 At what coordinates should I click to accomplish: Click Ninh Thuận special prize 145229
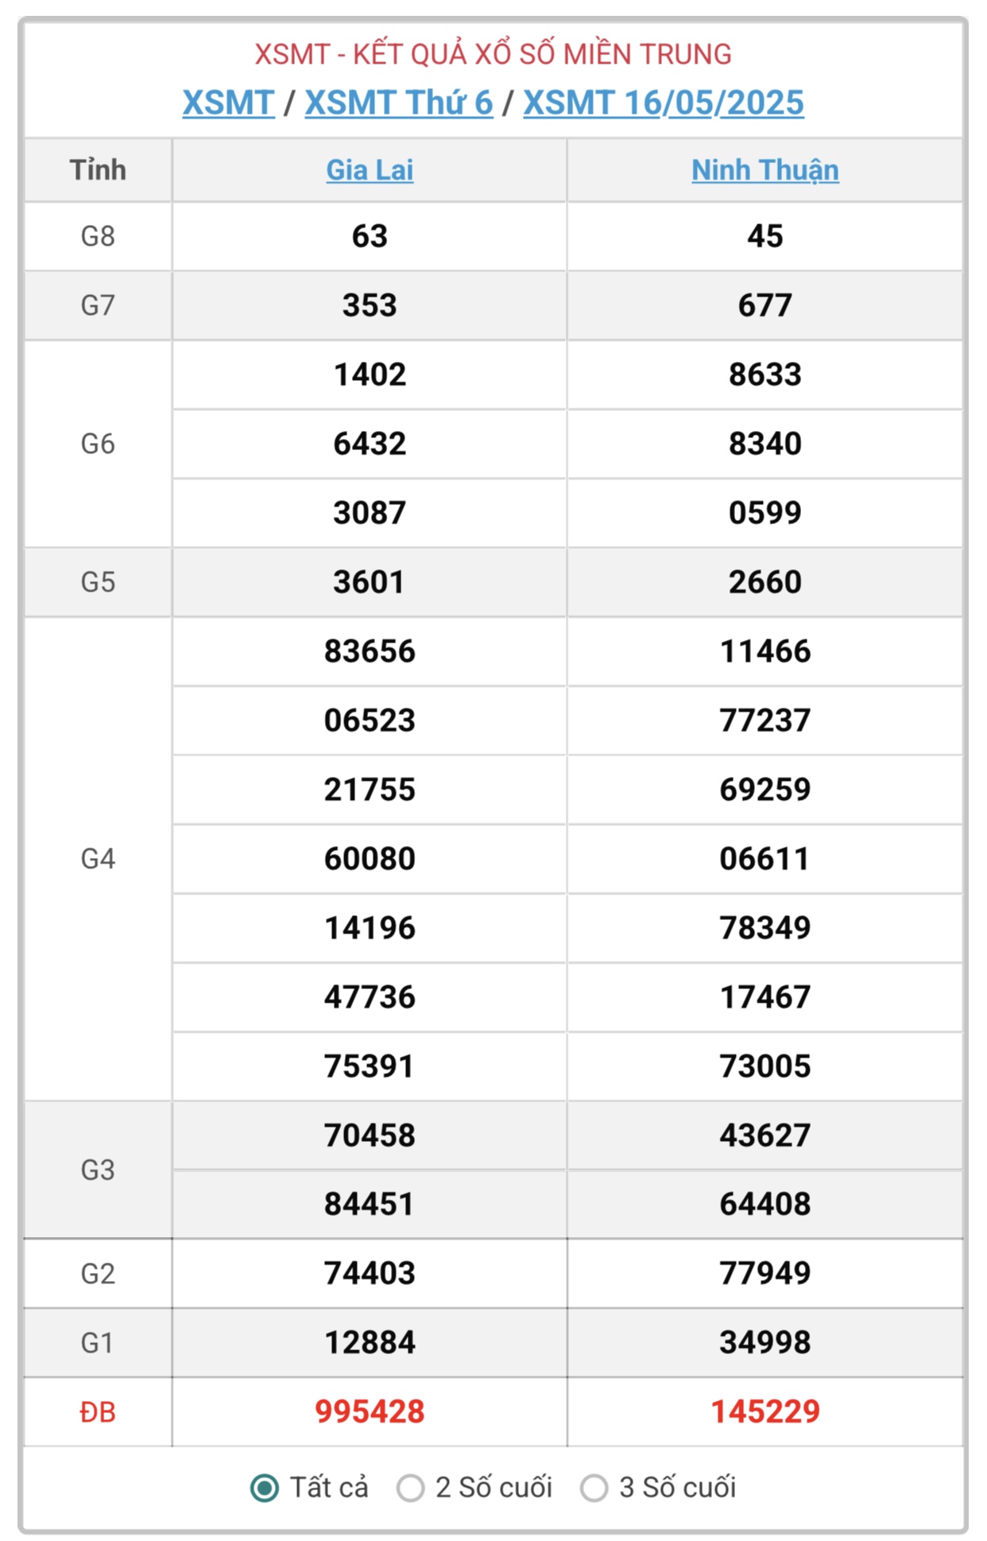click(764, 1411)
